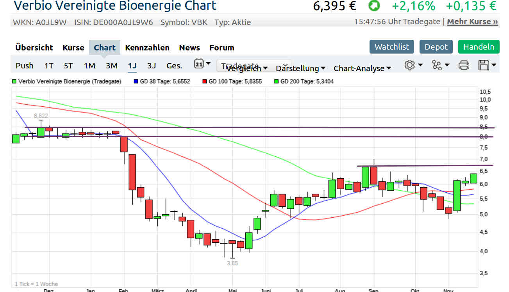This screenshot has width=509, height=292.
Task: Open the News tab
Action: pyautogui.click(x=189, y=48)
